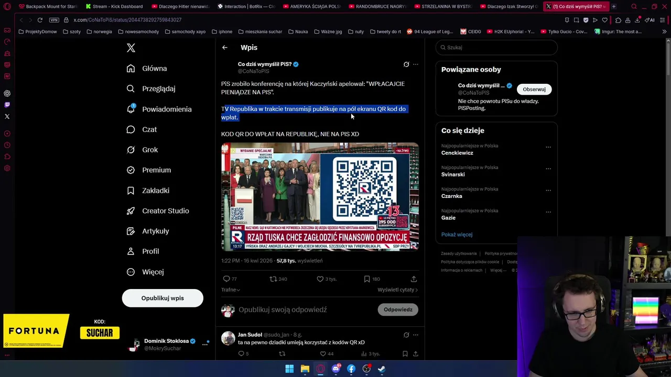Open Jan Sudol's profile name

coord(250,335)
